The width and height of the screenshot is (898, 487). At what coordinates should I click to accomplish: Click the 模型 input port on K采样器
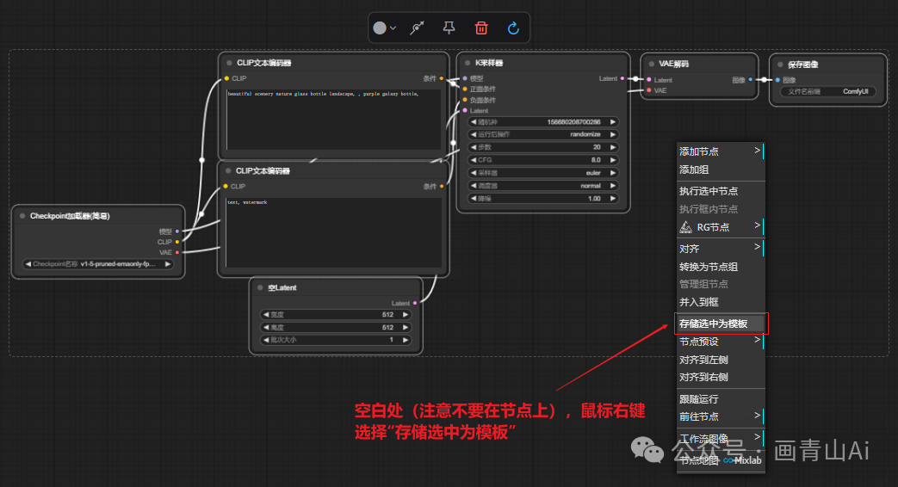point(465,78)
